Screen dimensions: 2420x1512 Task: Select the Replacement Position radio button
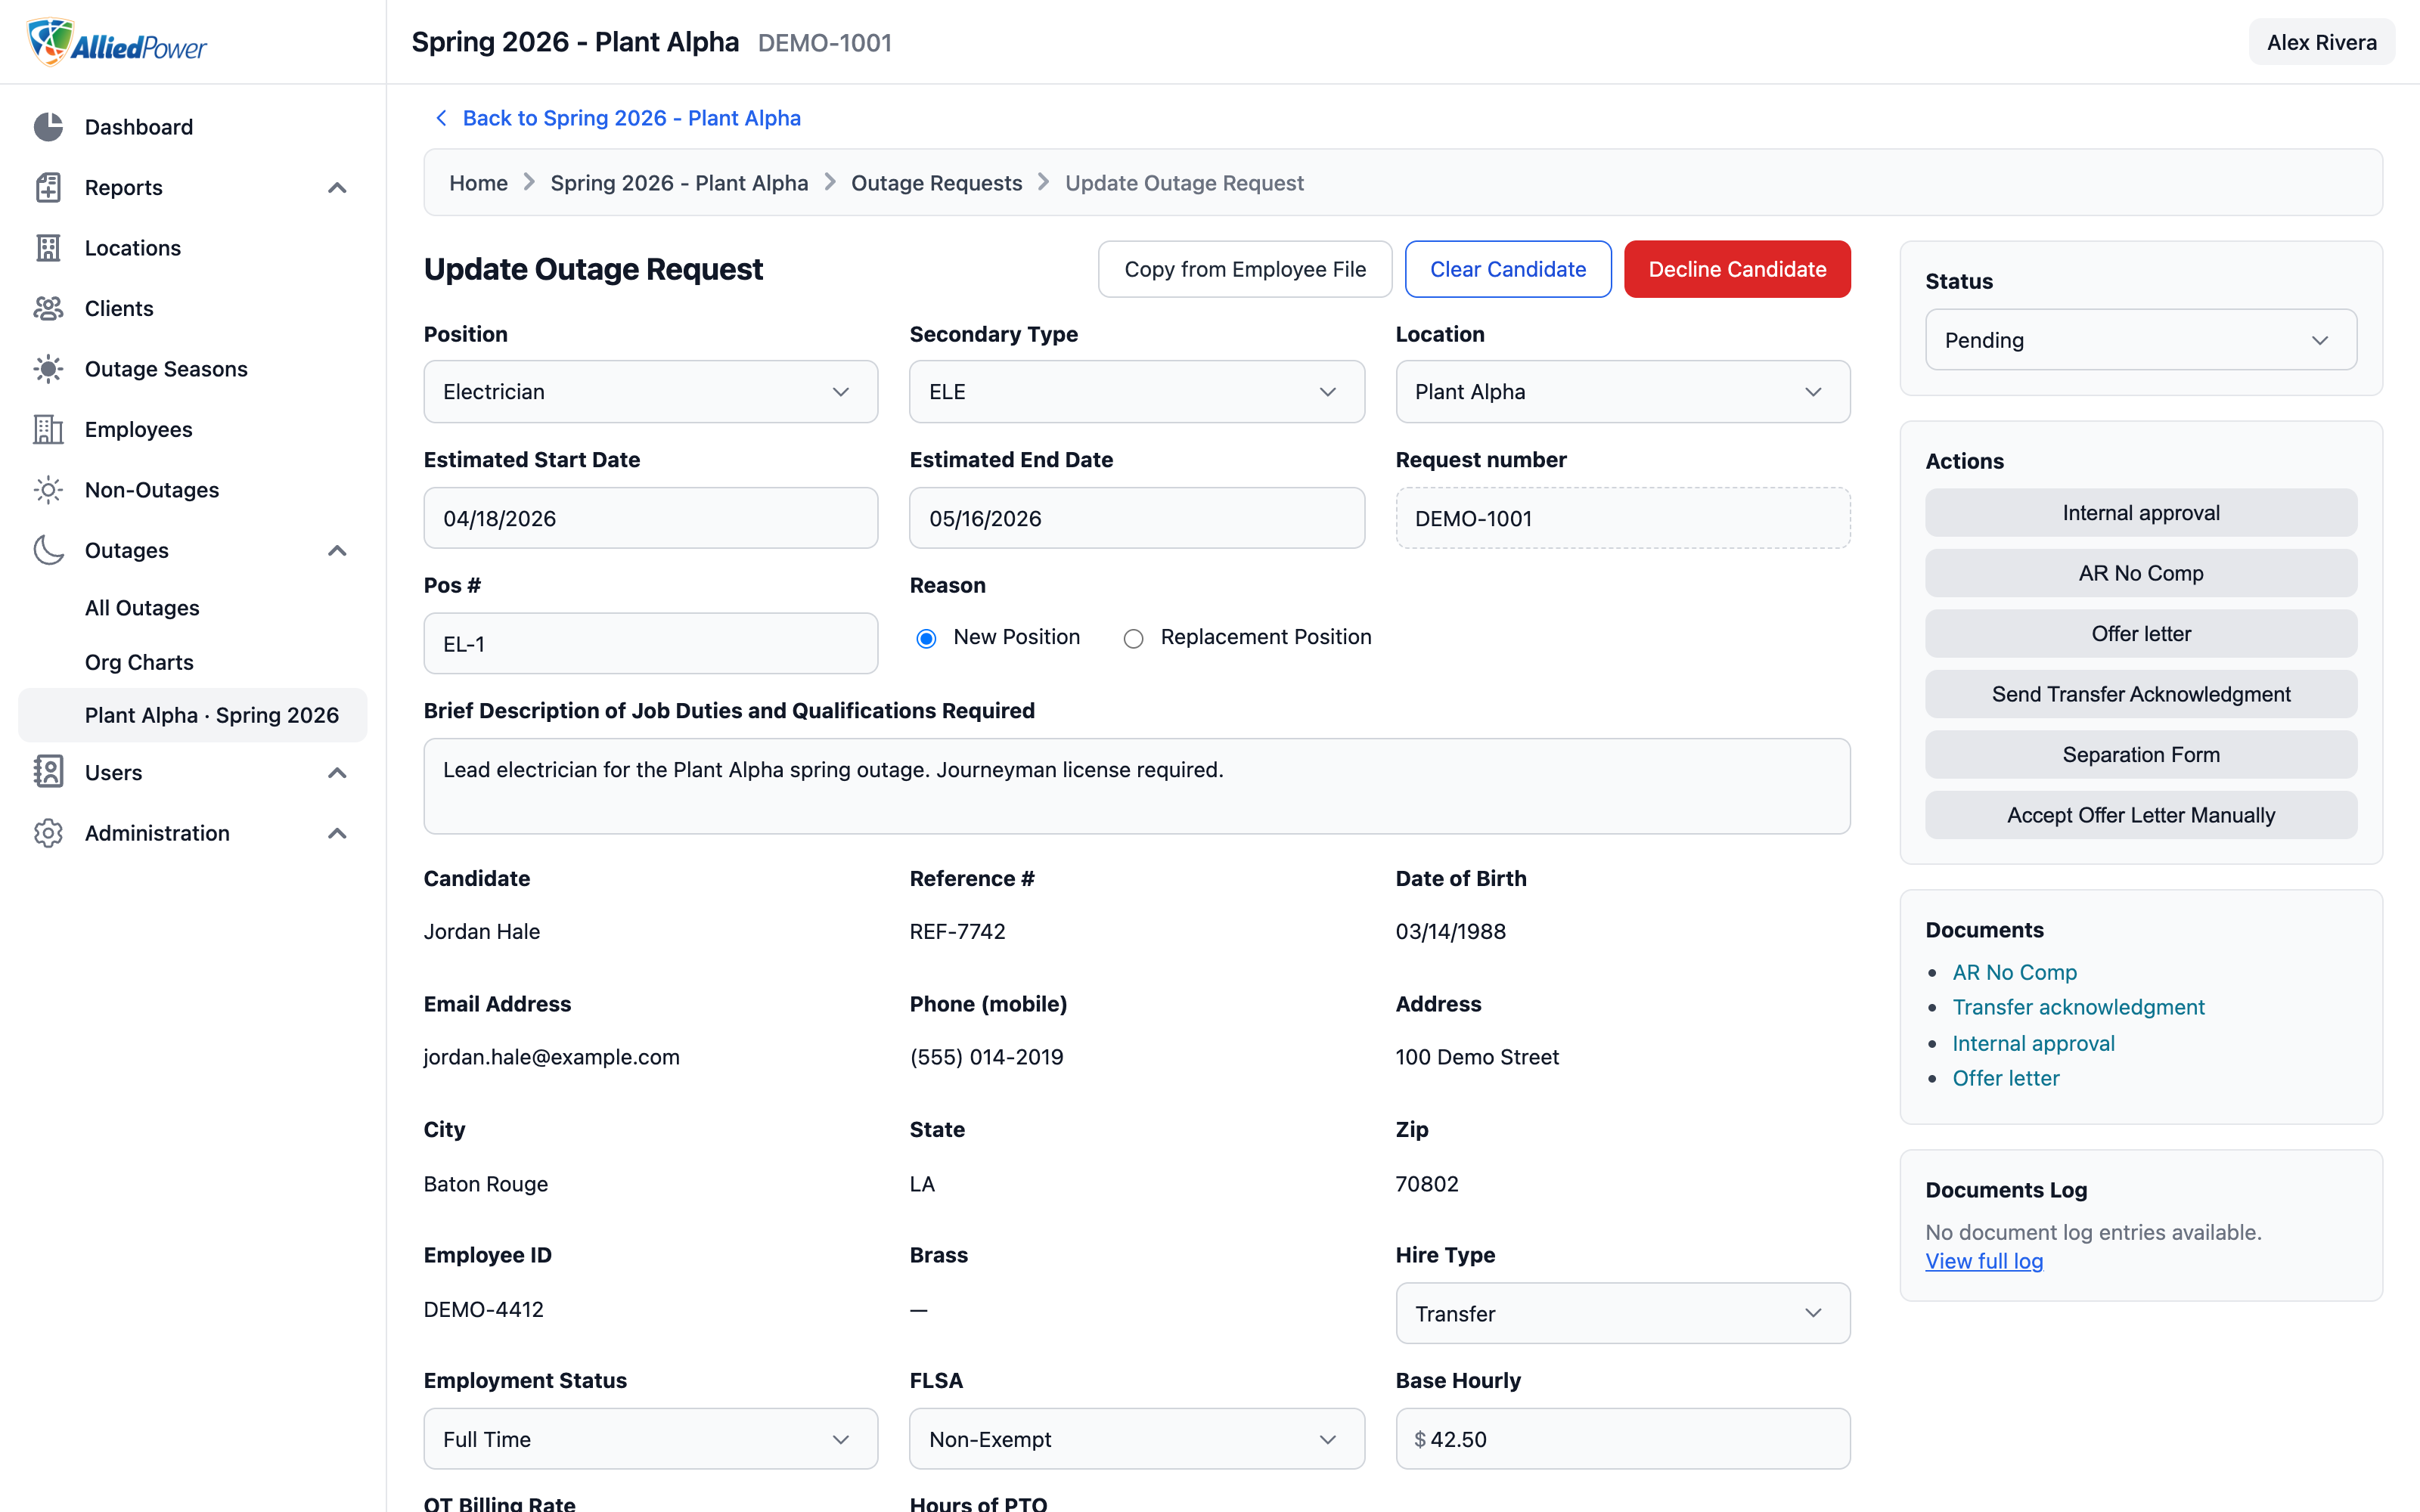1133,638
